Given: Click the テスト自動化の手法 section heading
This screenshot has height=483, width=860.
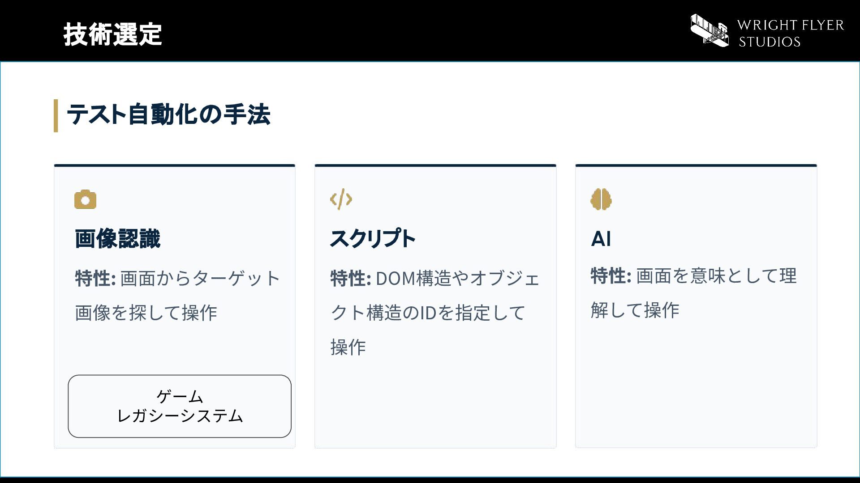Looking at the screenshot, I should [168, 114].
